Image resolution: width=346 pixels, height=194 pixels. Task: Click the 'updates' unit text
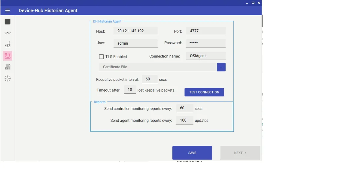(202, 121)
